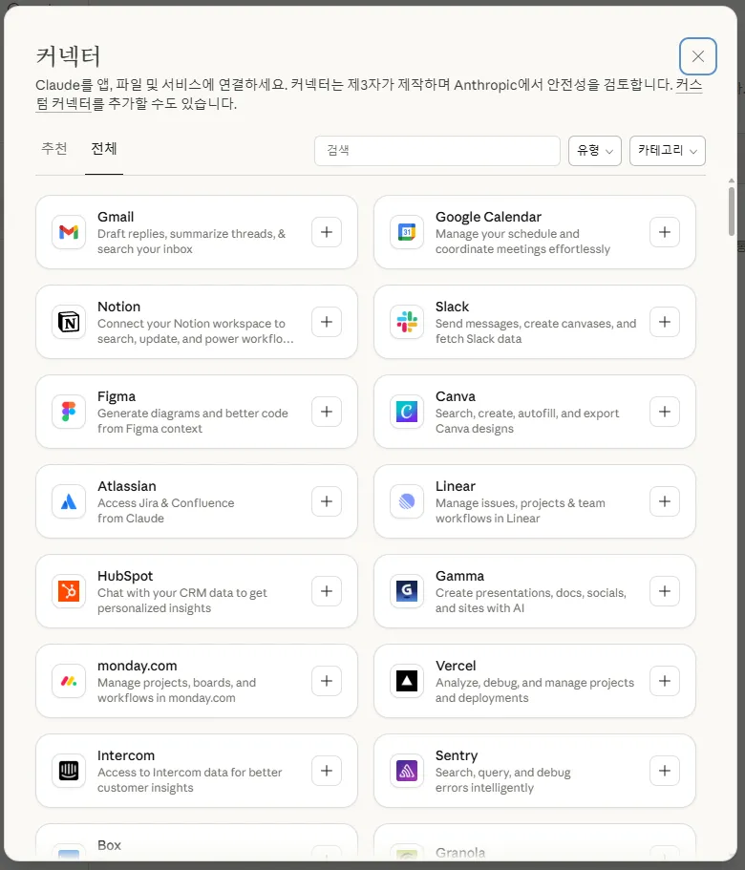Click the HubSpot logo icon
This screenshot has height=870, width=745.
(x=69, y=591)
